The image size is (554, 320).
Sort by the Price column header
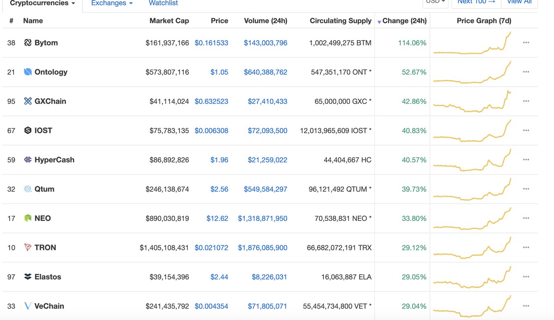pyautogui.click(x=219, y=21)
